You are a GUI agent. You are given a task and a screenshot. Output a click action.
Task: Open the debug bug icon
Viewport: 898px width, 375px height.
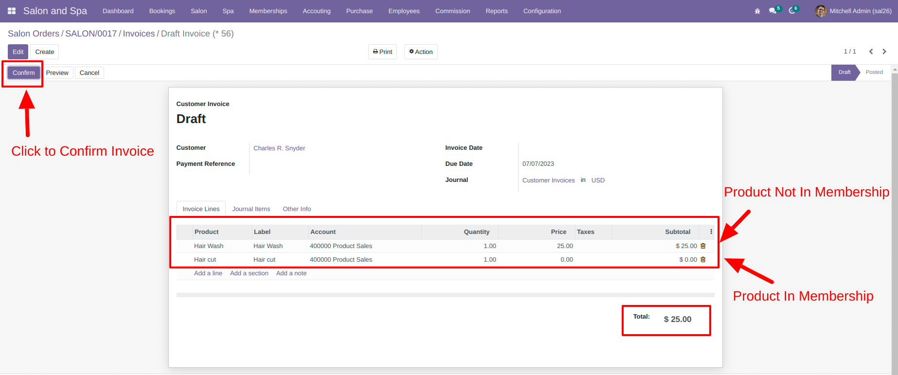coord(757,11)
